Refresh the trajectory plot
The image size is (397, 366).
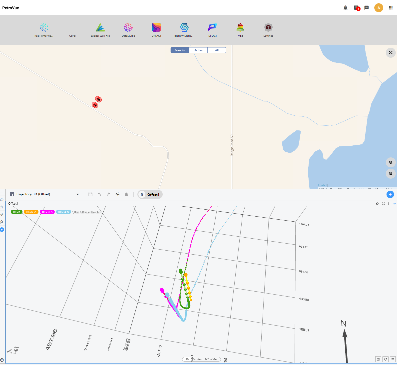[385, 359]
